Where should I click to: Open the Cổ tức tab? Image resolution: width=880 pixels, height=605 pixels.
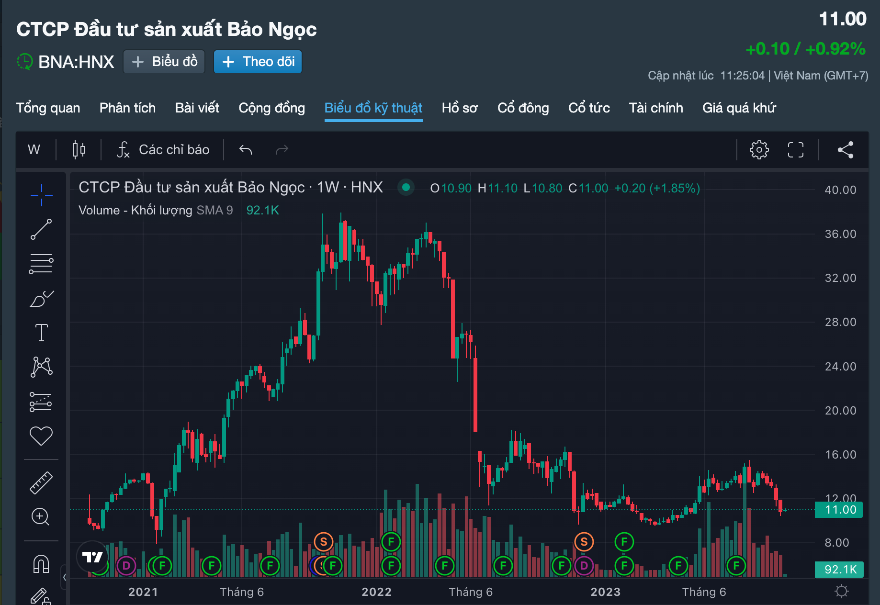click(589, 108)
